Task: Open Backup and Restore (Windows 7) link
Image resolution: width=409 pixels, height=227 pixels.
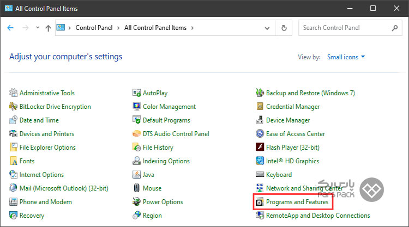Action: [x=310, y=93]
